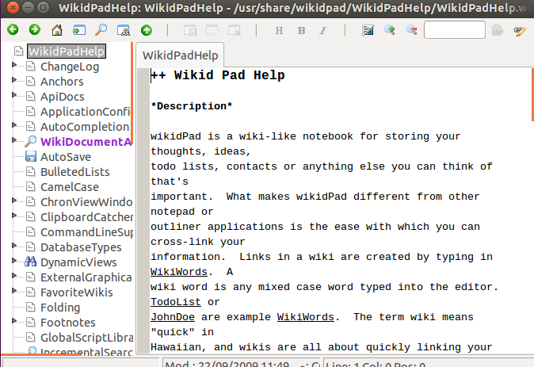This screenshot has width=534, height=367.
Task: Click the greyed icon after the search field
Action: (x=498, y=30)
